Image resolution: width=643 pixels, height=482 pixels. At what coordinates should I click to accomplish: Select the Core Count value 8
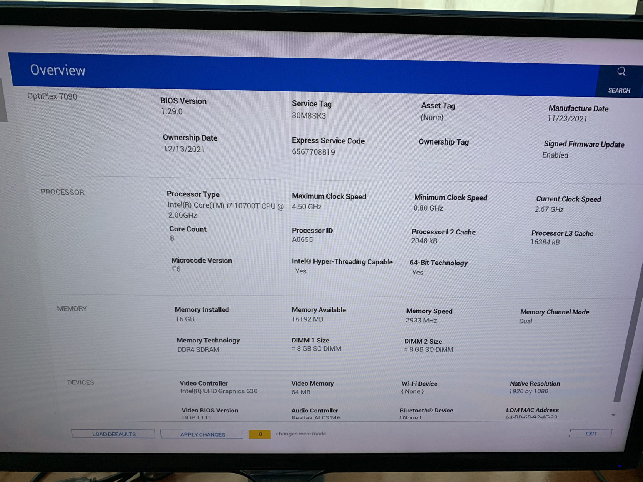point(172,238)
